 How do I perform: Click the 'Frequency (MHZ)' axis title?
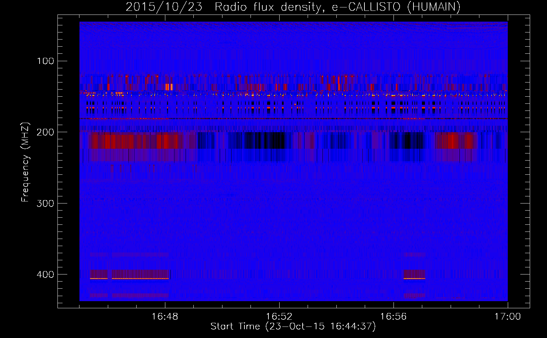coord(25,162)
